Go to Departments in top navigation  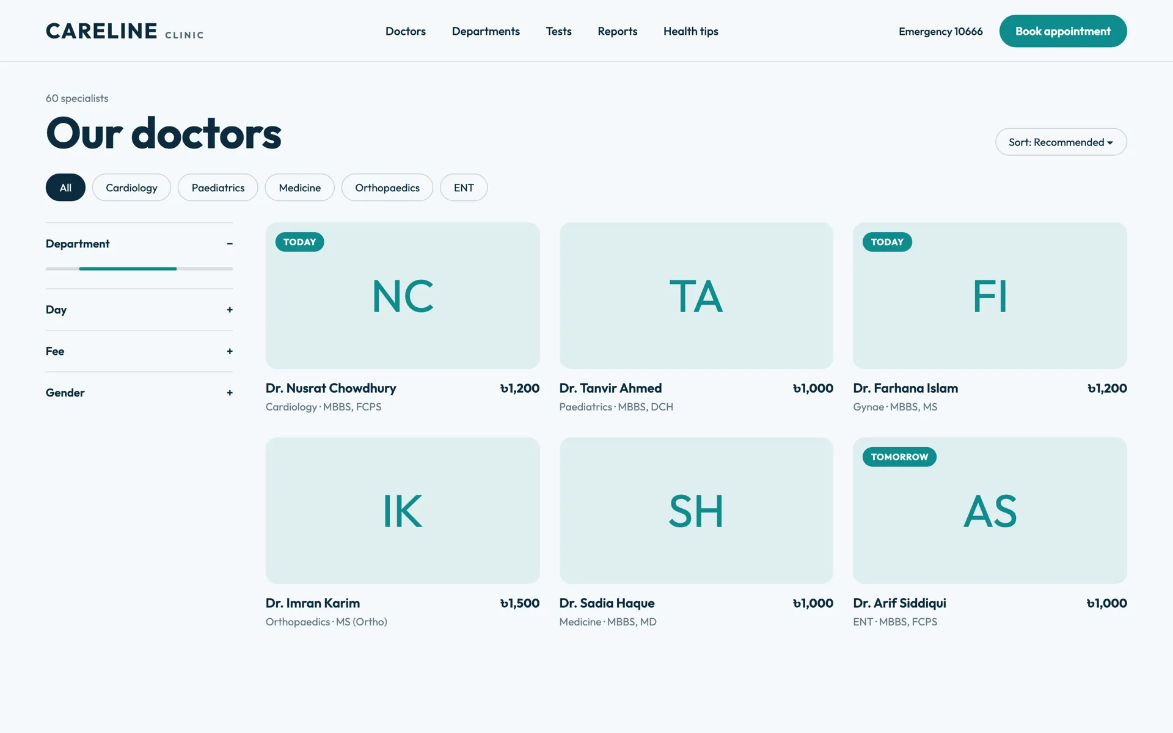pos(486,31)
